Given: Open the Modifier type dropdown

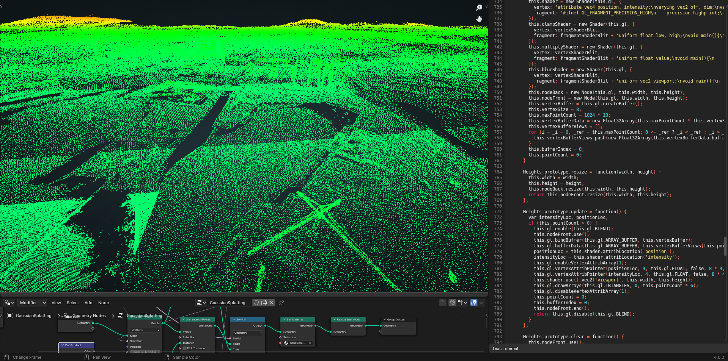Looking at the screenshot, I should [33, 303].
